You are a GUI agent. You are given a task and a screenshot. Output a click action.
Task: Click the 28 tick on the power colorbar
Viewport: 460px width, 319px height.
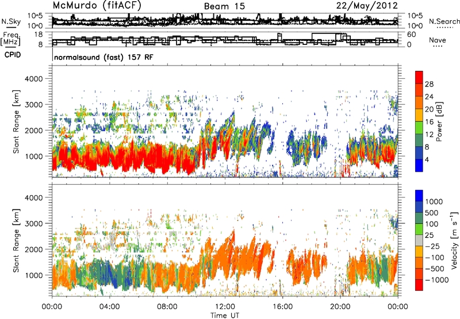[x=429, y=84]
